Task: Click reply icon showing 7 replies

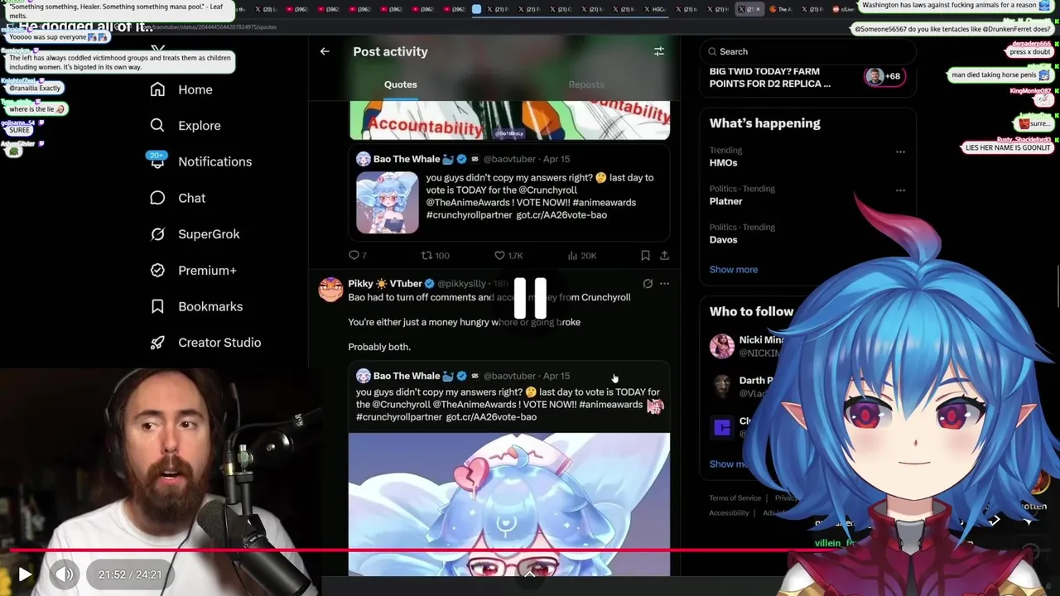Action: [x=354, y=255]
